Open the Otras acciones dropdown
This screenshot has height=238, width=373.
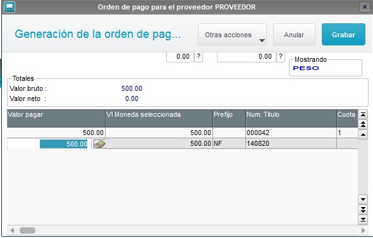click(x=232, y=35)
